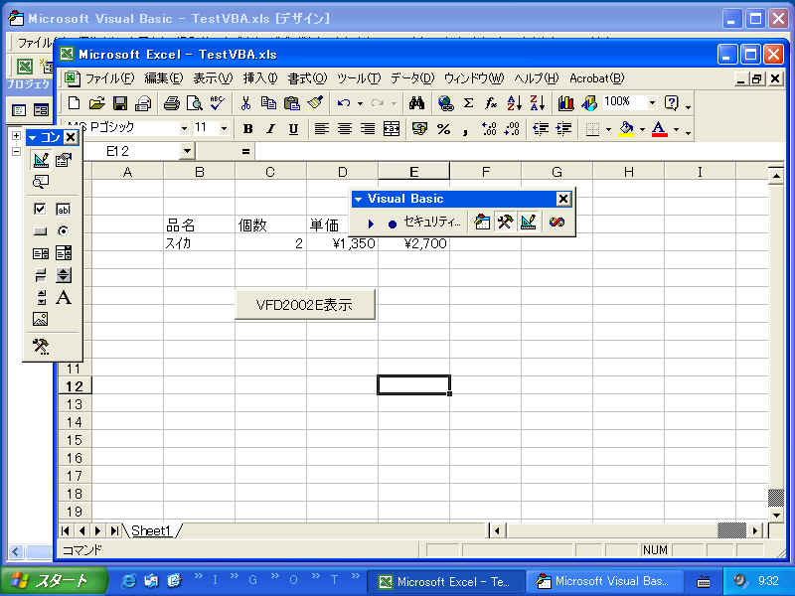Screen dimensions: 795x596
Task: Open the ツール(T) menu
Action: pos(359,78)
